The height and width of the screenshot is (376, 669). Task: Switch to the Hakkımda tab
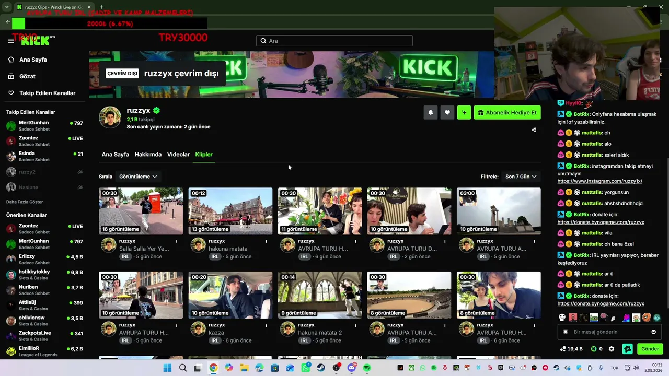point(148,155)
